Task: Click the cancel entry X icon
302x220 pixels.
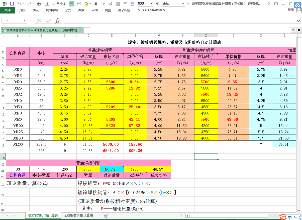Action: [x=39, y=21]
